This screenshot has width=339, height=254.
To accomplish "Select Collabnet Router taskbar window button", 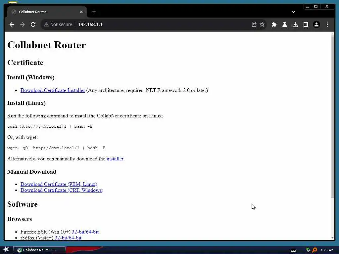I will tap(39, 250).
